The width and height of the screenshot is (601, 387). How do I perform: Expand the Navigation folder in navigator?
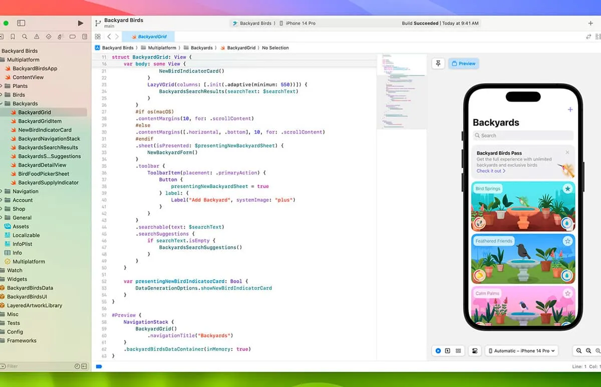(2, 191)
